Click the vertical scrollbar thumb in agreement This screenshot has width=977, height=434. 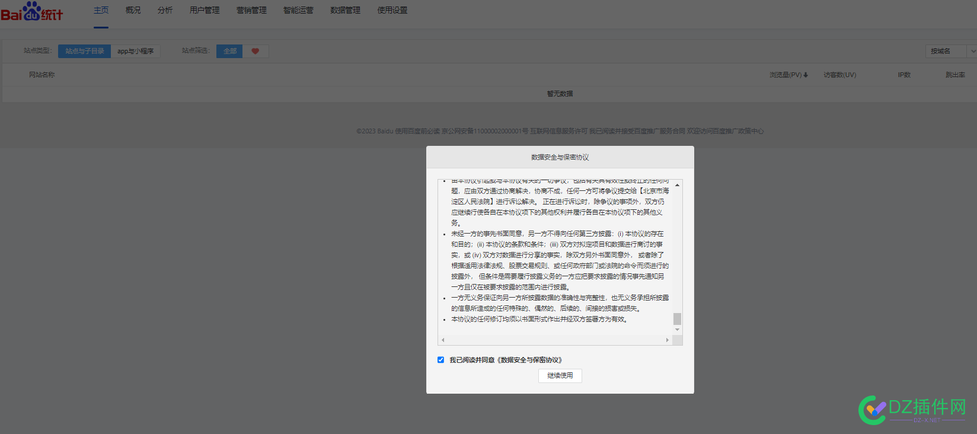point(677,319)
